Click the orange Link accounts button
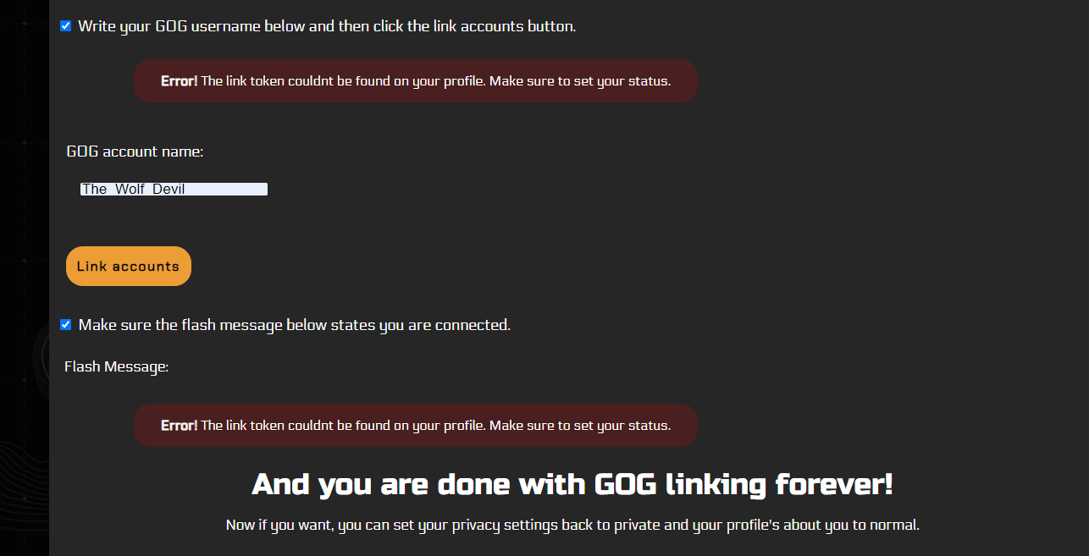1089x556 pixels. pos(129,266)
